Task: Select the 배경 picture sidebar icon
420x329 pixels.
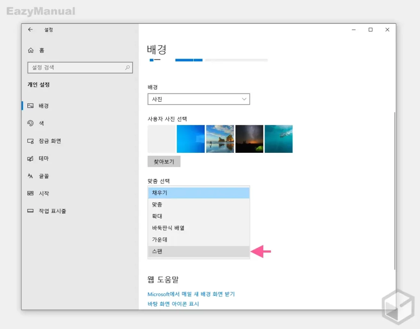Action: [x=31, y=106]
